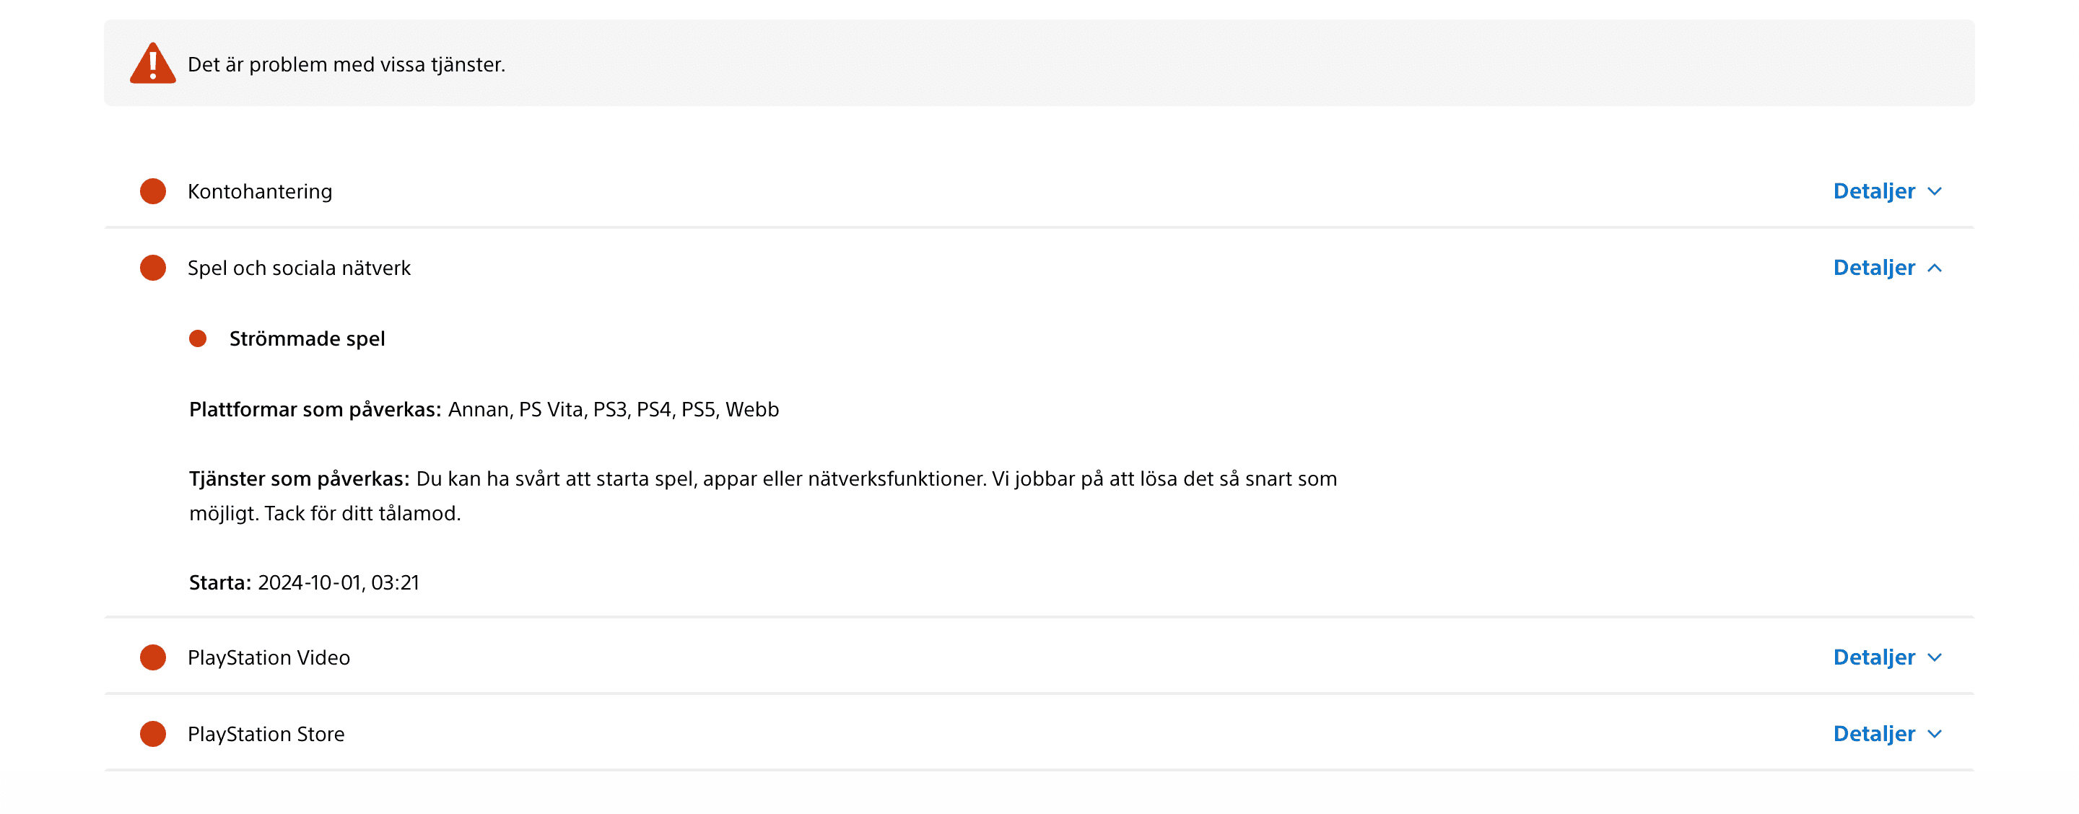
Task: Click the small red dot beside Strömmade spel
Action: tap(198, 339)
